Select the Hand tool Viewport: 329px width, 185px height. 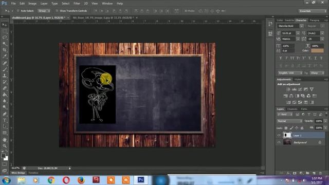5,140
